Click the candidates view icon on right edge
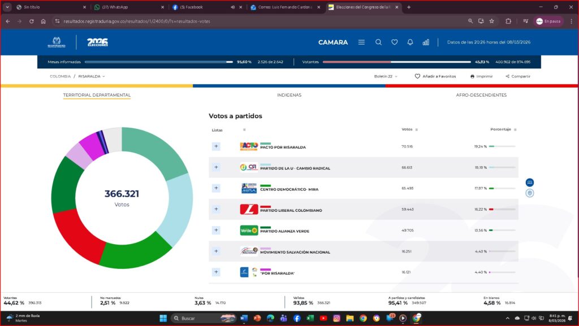This screenshot has width=579, height=326. (530, 182)
